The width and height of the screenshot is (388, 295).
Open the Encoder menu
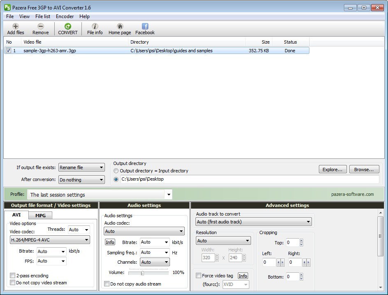pos(65,16)
